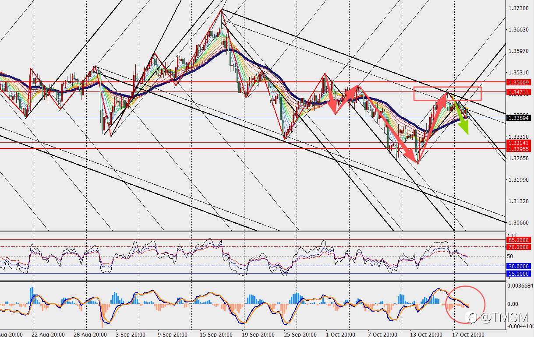Click the 1.34711 red price level label
The height and width of the screenshot is (337, 534).
click(x=519, y=92)
